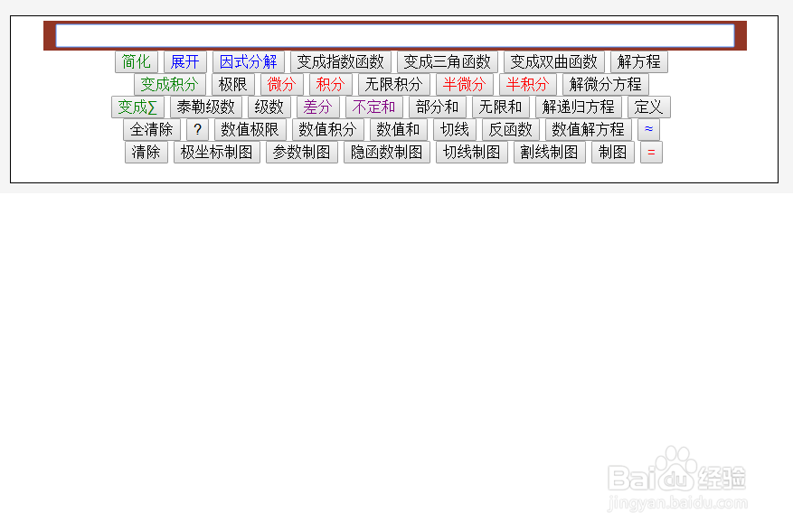
Task: Click the 泰勒级数 button
Action: tap(206, 107)
